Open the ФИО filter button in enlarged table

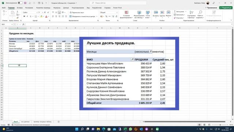(x=132, y=59)
